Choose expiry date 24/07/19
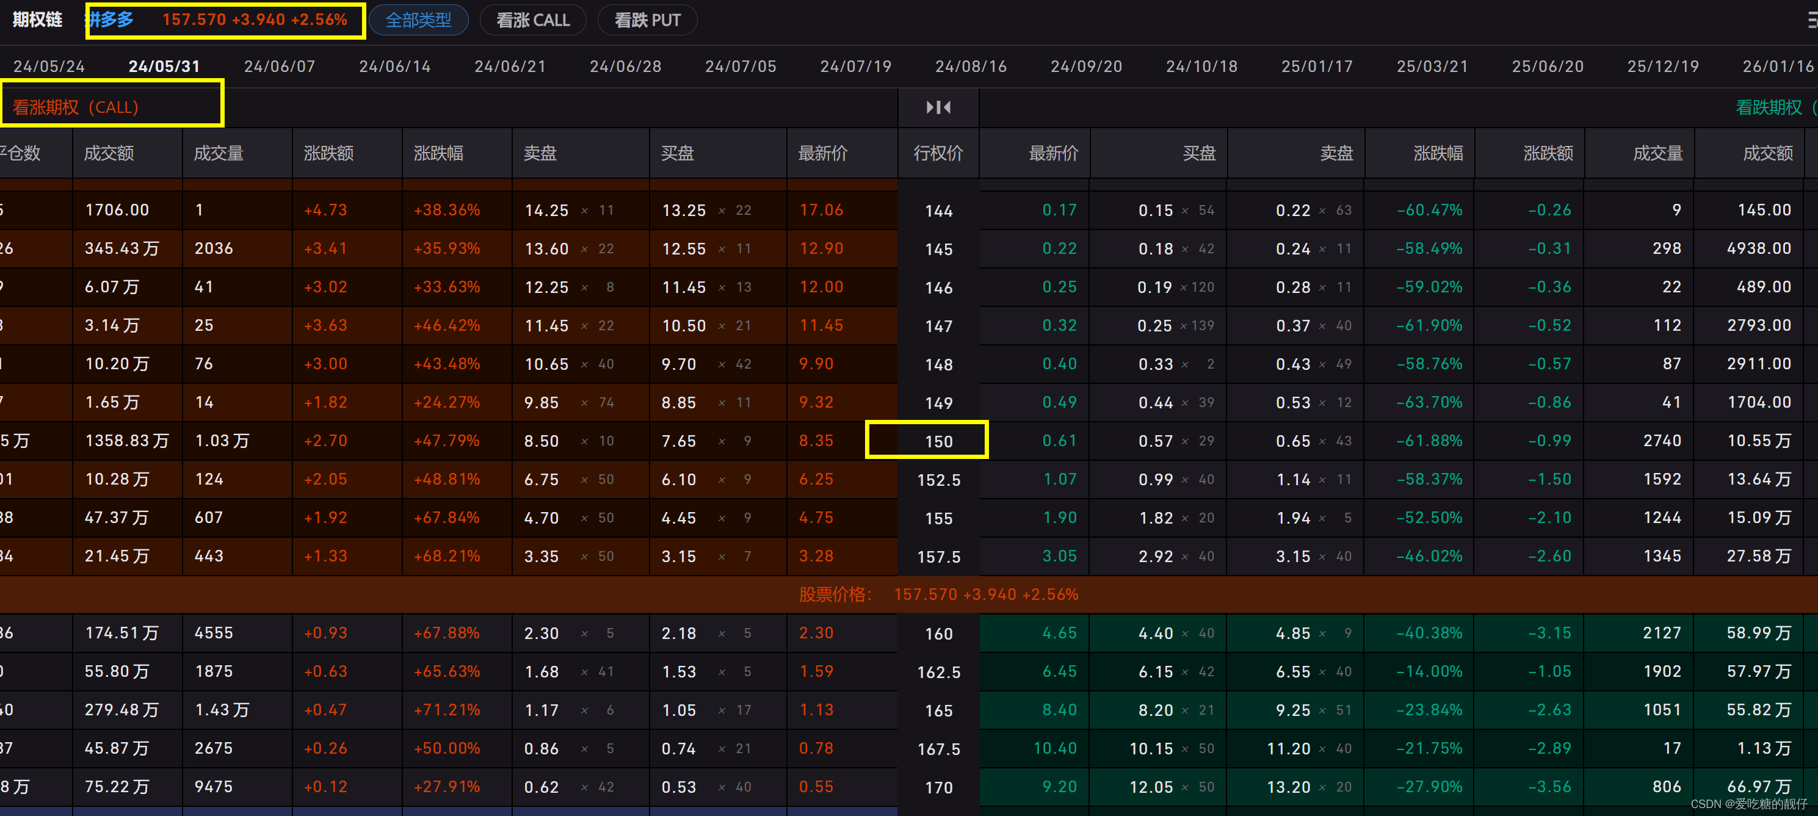 coord(855,67)
